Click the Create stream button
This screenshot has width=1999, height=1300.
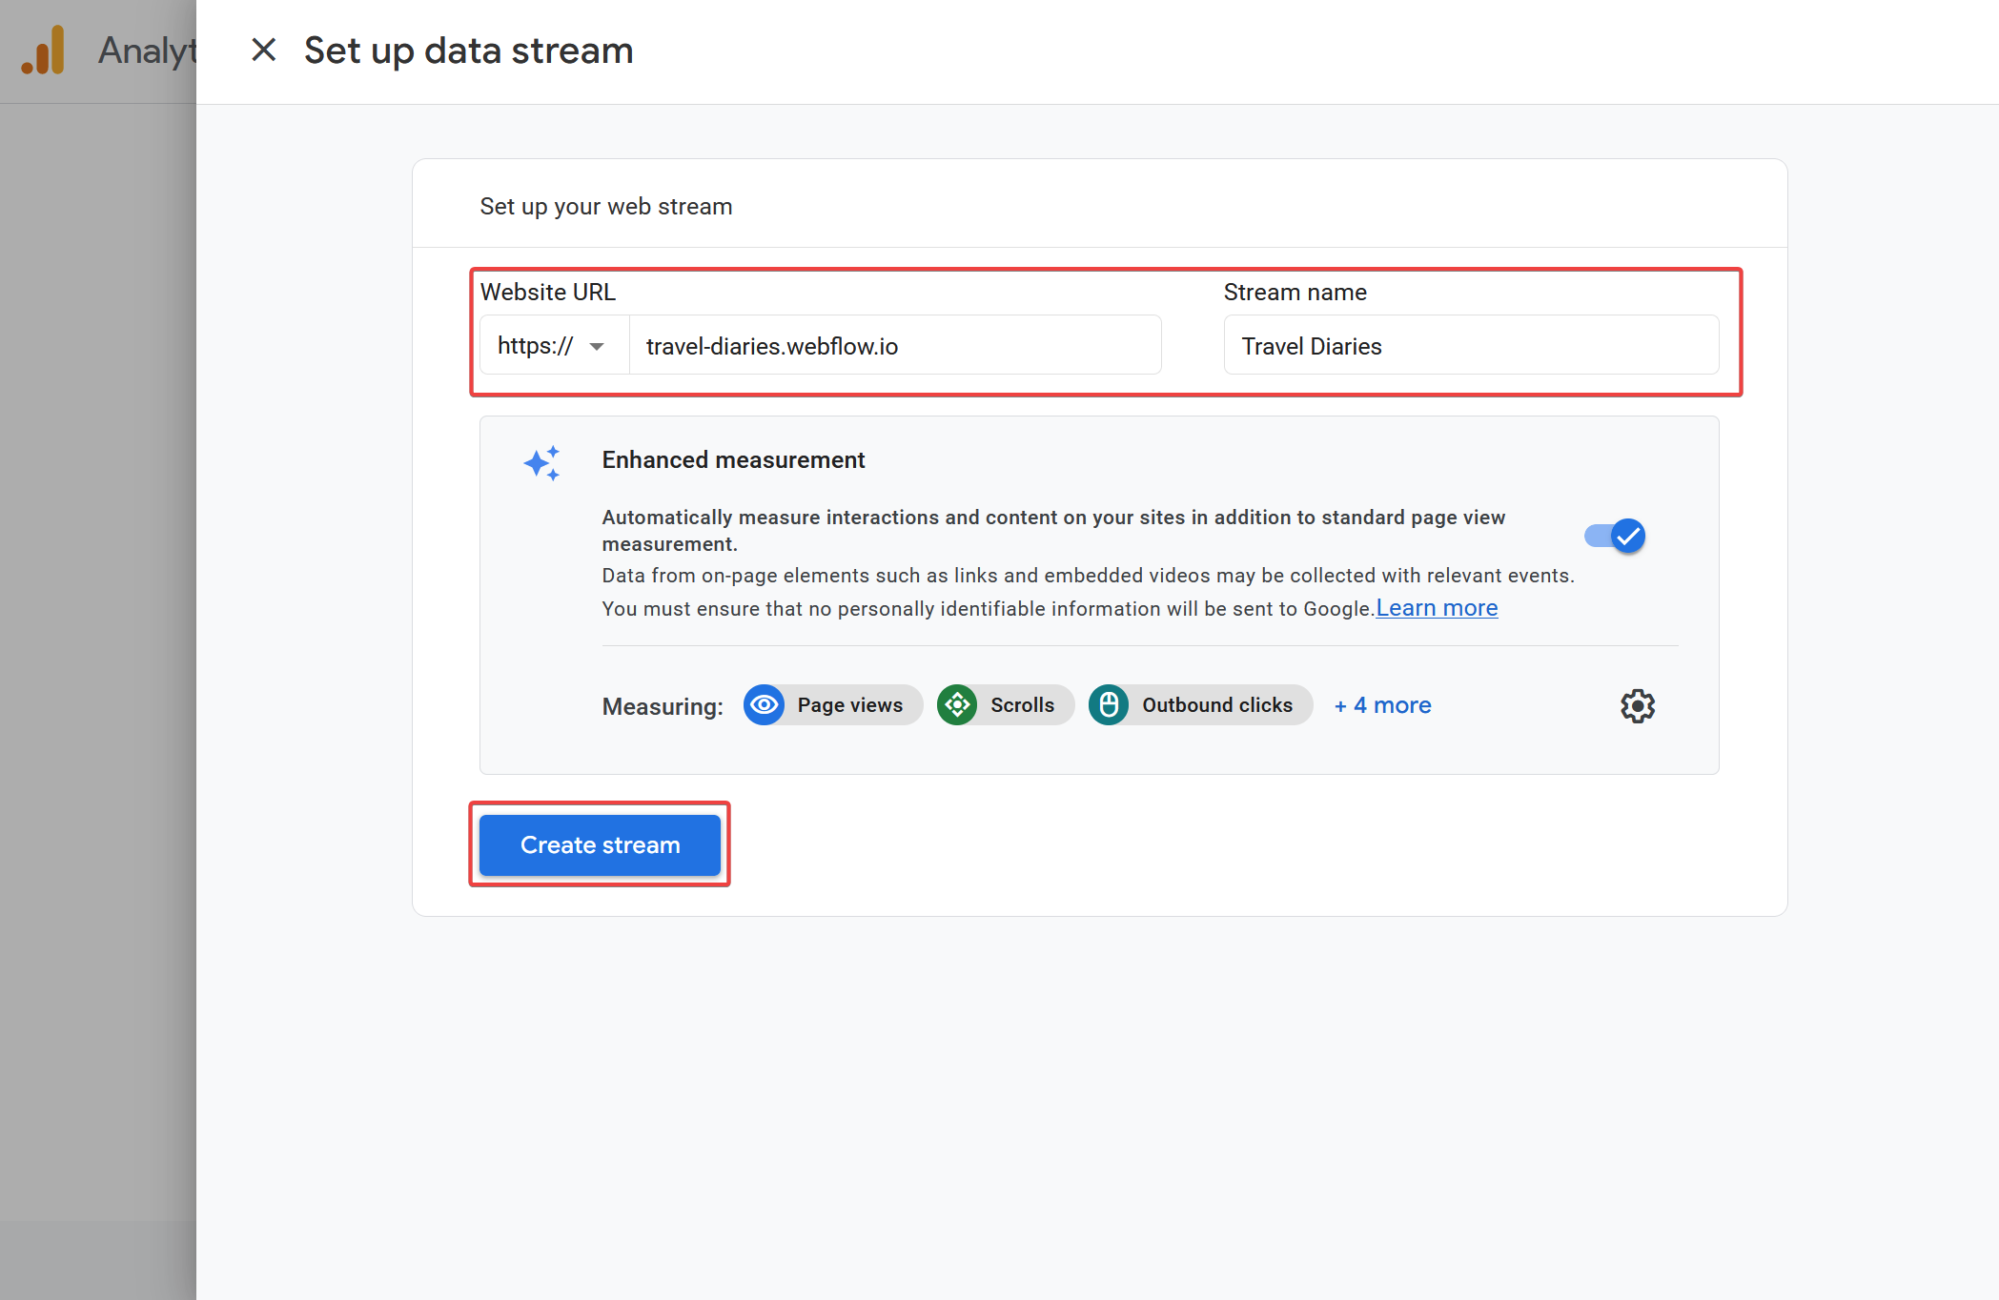600,845
